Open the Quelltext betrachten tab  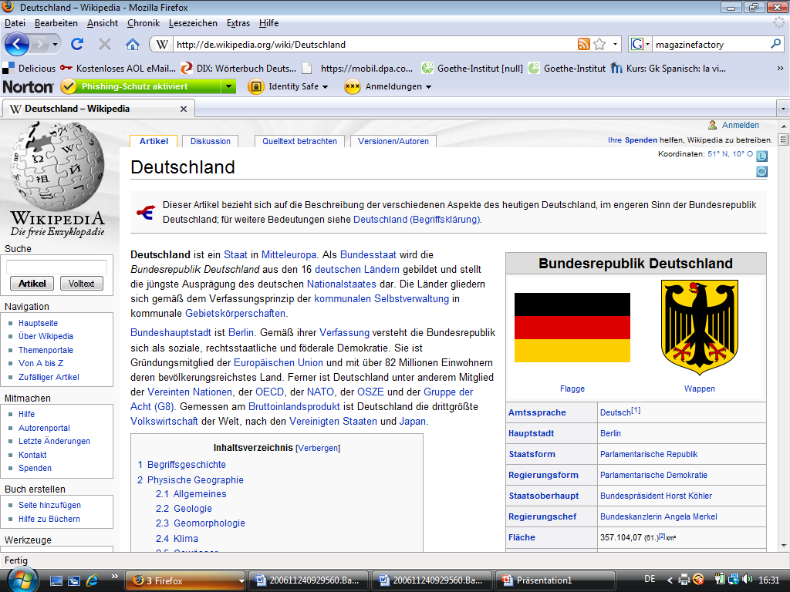pos(299,142)
